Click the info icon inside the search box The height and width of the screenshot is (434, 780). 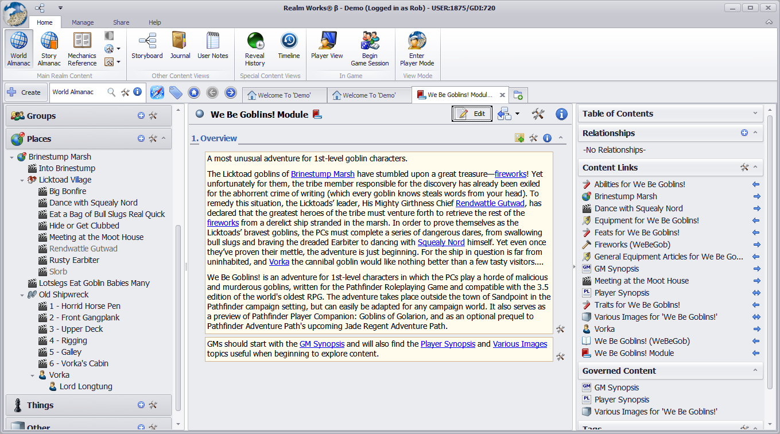137,92
